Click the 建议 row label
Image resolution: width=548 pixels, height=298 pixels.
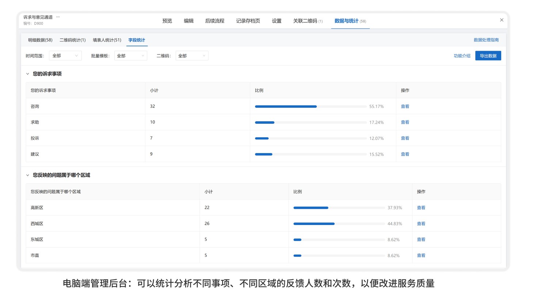(35, 154)
